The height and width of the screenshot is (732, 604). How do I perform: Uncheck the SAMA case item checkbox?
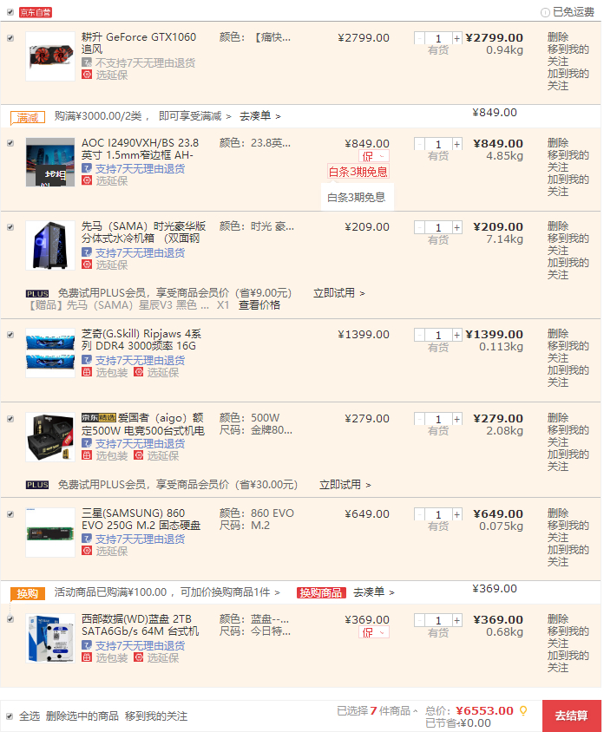pos(10,227)
